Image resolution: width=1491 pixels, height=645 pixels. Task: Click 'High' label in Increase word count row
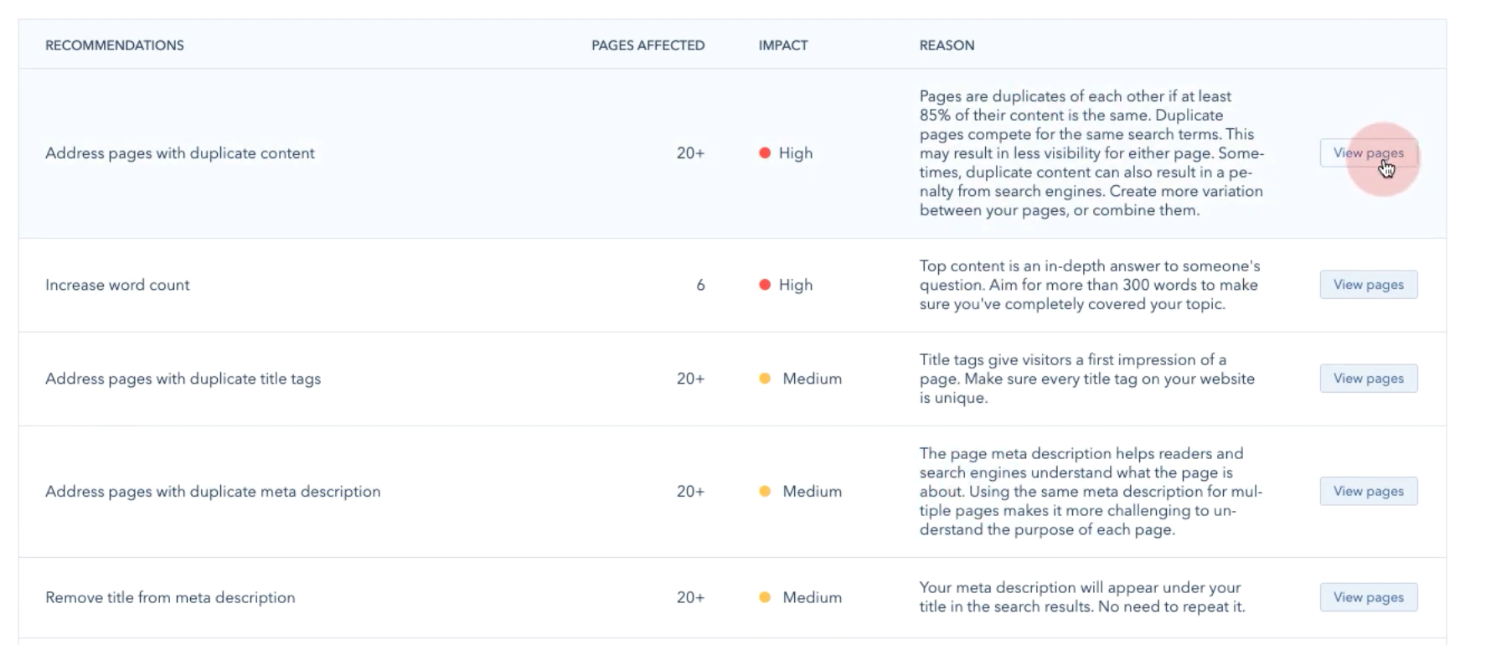click(x=796, y=285)
